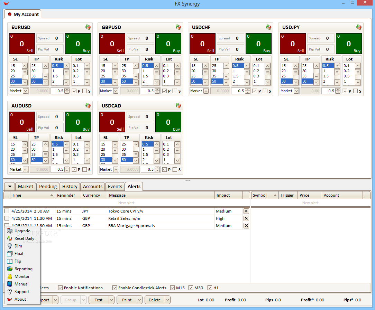Click the AUDUSD panel reset icon

(x=88, y=105)
